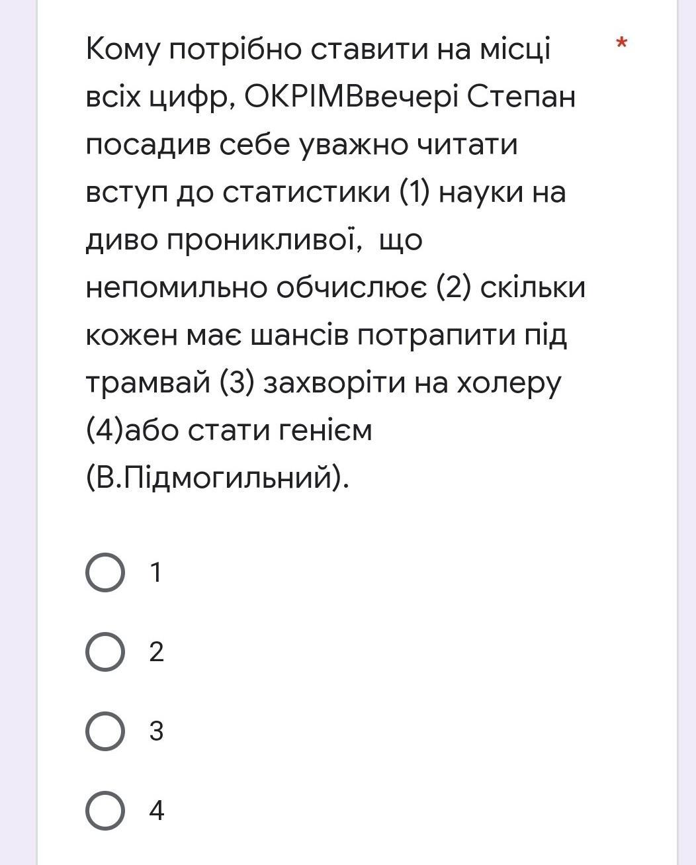Click the option label number 1
696x865 pixels.
[155, 572]
